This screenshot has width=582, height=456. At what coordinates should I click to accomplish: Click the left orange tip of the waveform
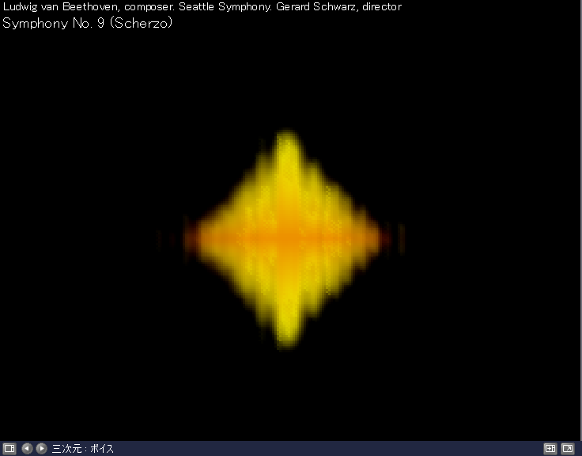[x=190, y=237]
